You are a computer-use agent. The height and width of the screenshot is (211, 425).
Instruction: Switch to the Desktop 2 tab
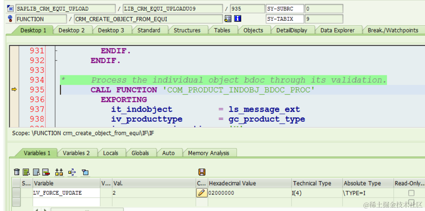72,30
